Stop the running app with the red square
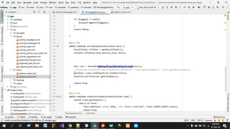The height and width of the screenshot is (129, 230). 193,7
